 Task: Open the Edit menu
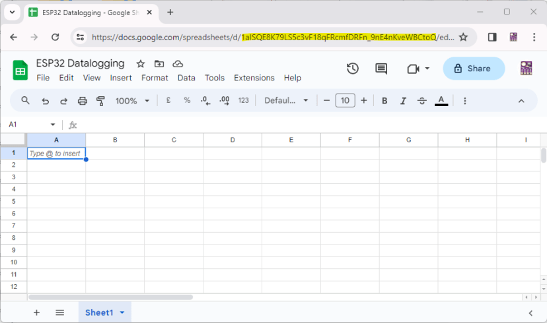pyautogui.click(x=66, y=78)
